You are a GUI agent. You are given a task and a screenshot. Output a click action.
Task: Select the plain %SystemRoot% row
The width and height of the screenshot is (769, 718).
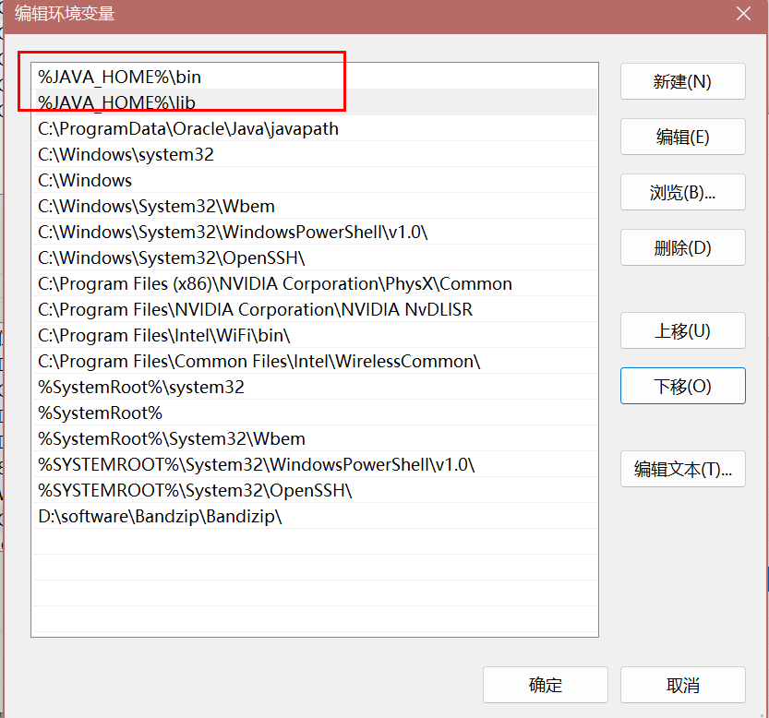315,413
